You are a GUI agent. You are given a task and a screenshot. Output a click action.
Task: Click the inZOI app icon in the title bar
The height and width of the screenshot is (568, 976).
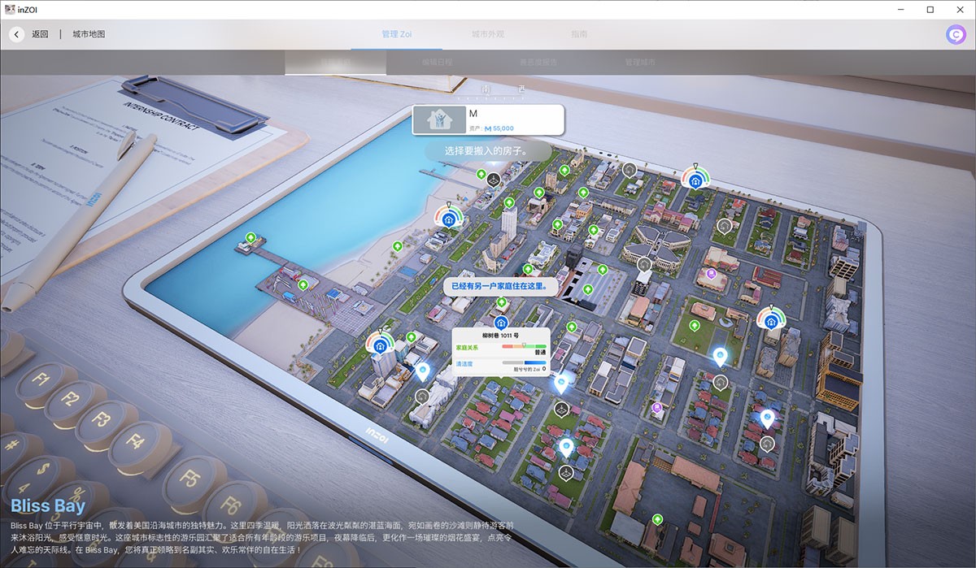coord(9,9)
